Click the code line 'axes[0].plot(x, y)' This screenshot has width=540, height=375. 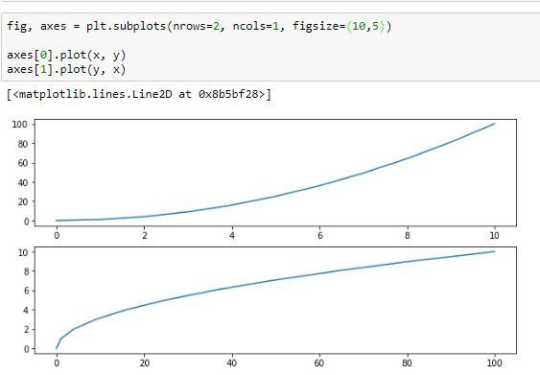pos(66,55)
